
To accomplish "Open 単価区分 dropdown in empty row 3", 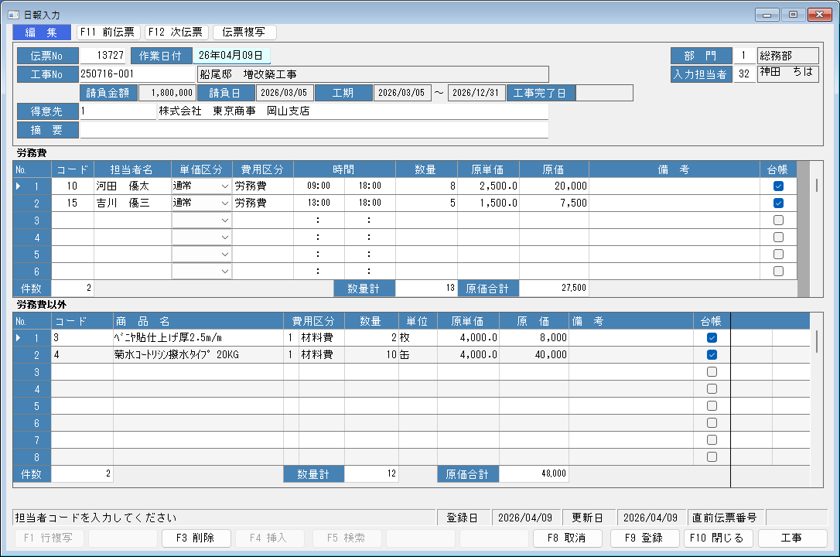I will tap(225, 220).
